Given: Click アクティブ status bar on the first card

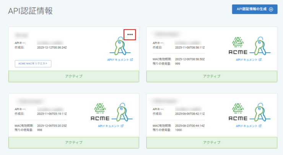Looking at the screenshot, I should [74, 76].
